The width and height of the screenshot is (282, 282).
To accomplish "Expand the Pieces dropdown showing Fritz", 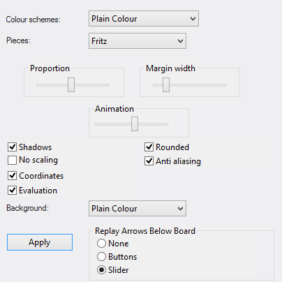I will pyautogui.click(x=138, y=41).
